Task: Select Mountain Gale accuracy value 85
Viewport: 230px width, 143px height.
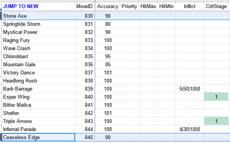Action: (x=108, y=64)
